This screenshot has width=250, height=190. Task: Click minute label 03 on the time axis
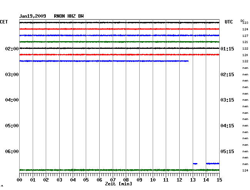60,180
